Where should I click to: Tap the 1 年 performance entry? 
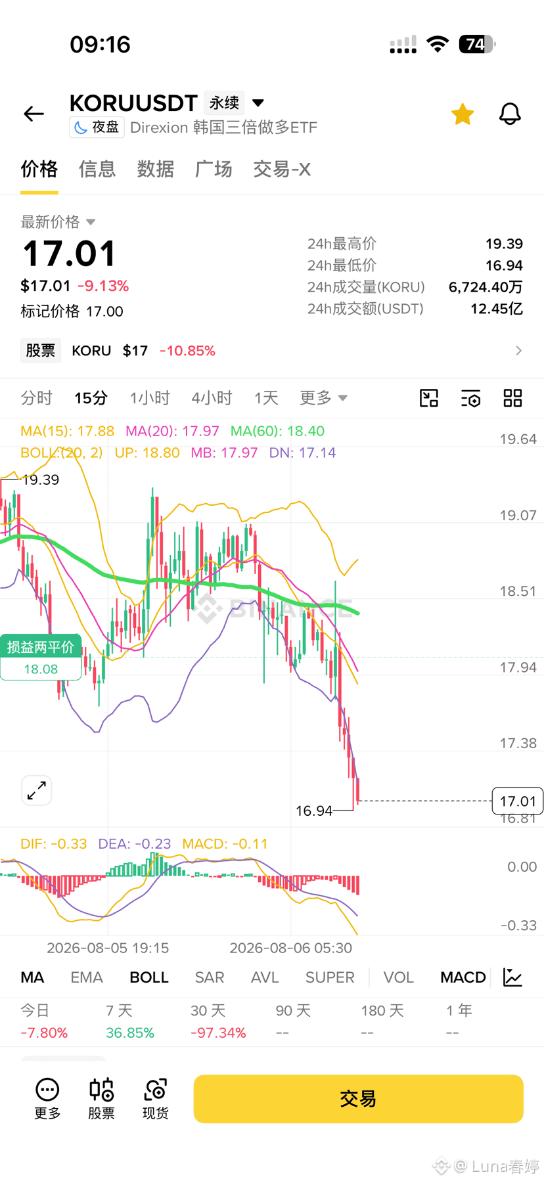[x=459, y=1021]
